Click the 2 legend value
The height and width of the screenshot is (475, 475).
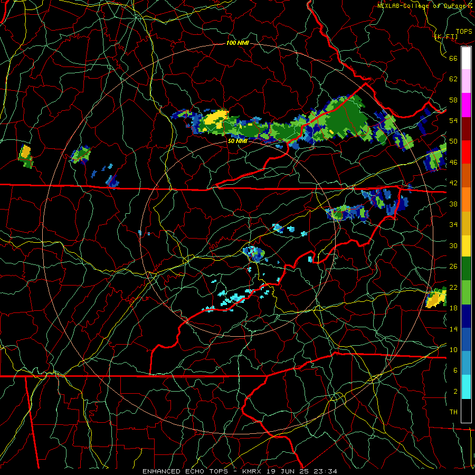click(x=455, y=392)
